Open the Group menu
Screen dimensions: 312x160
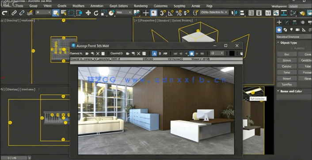[x=33, y=6]
